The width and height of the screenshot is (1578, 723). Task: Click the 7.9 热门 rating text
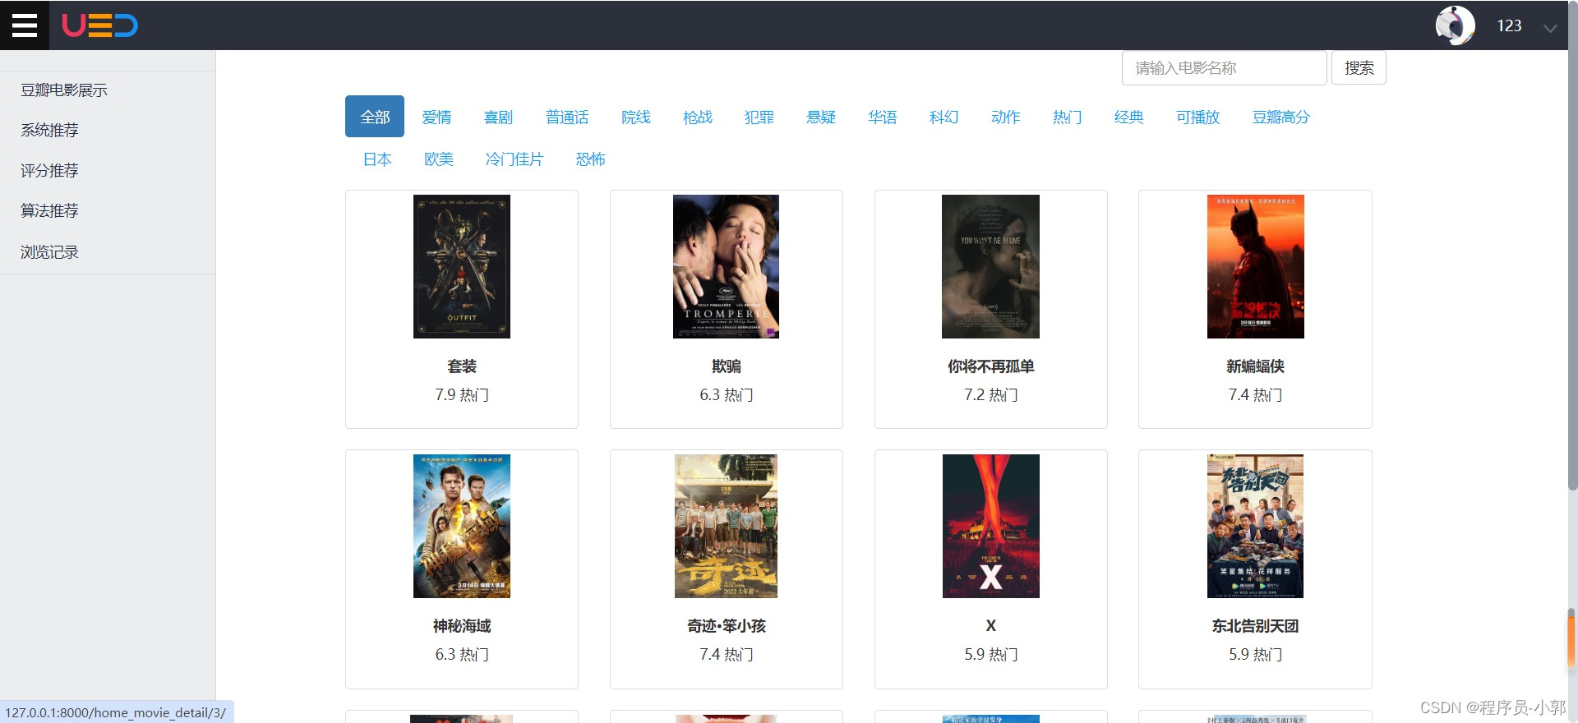[462, 395]
